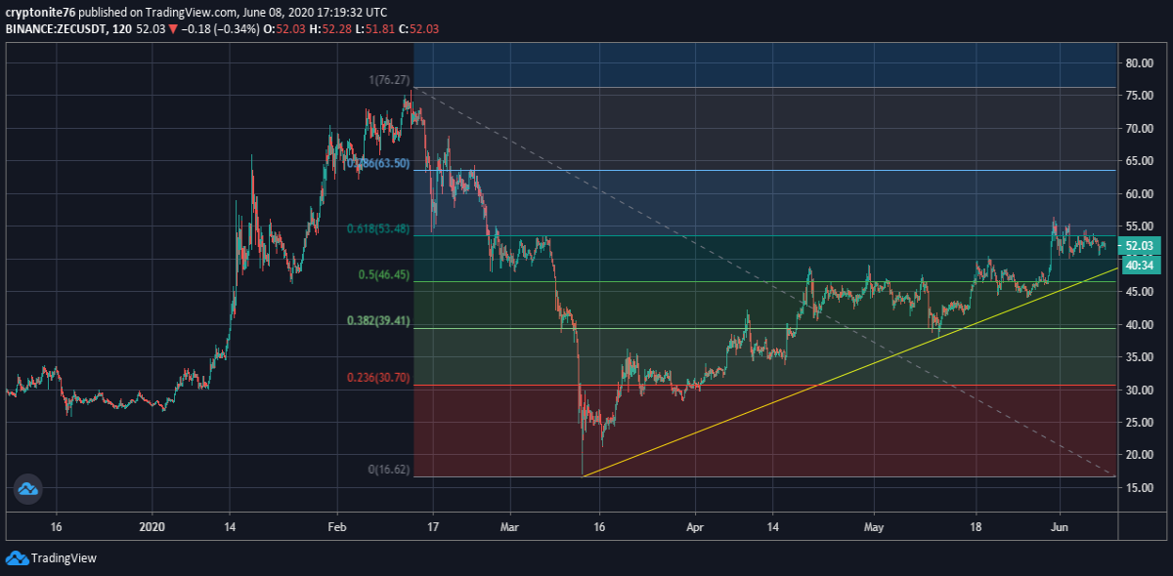
Task: Click the 80.00 price scale label
Action: [x=1139, y=63]
